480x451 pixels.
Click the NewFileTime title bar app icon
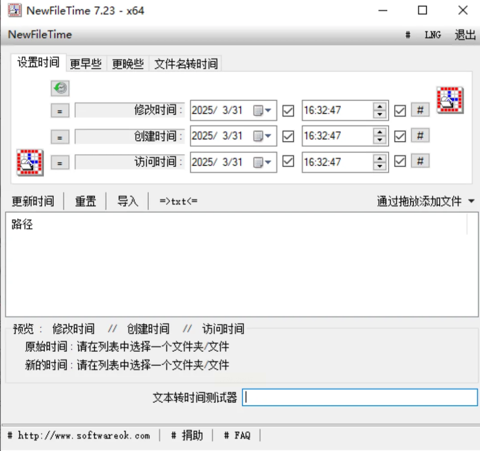[x=15, y=10]
